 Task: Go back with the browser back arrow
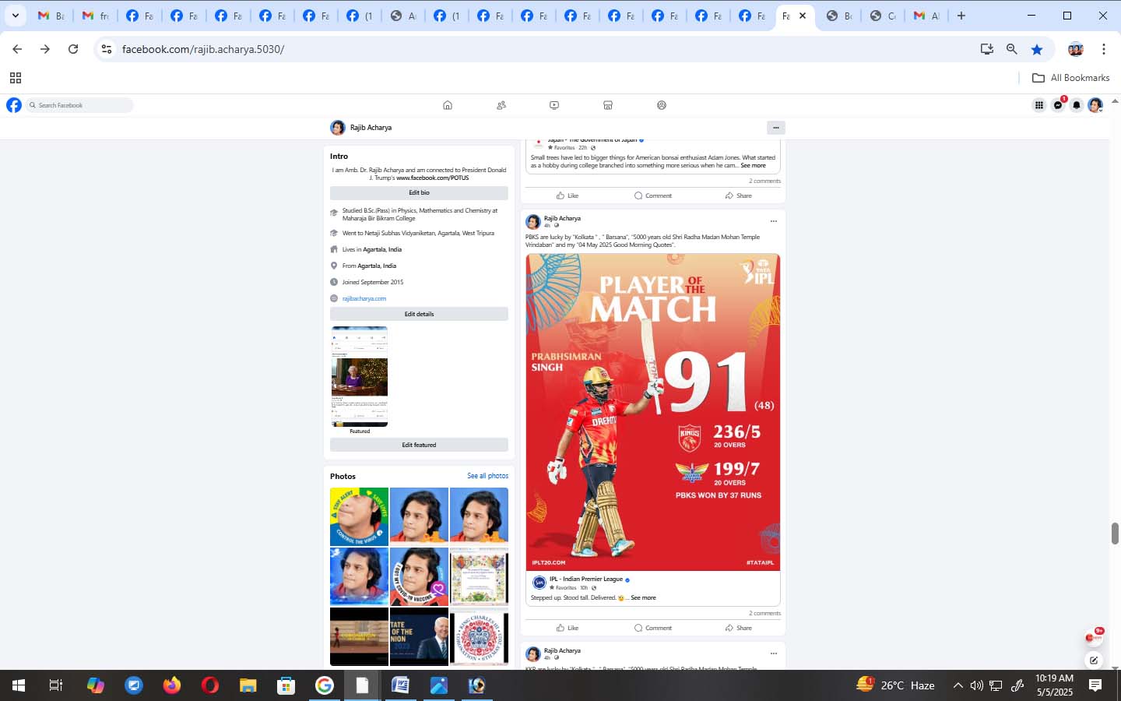17,49
